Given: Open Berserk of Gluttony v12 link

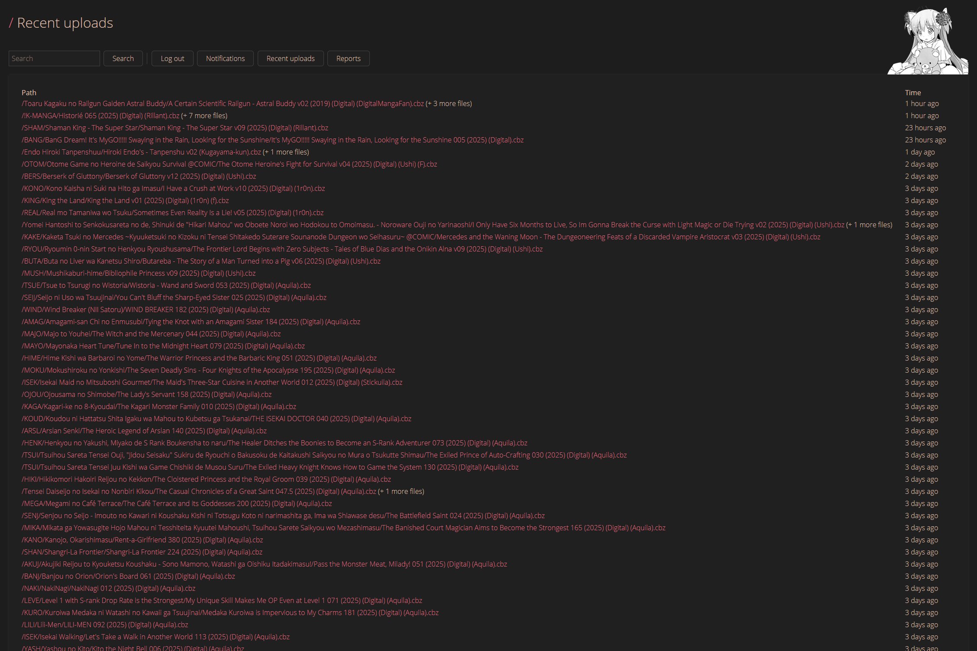Looking at the screenshot, I should coord(139,176).
